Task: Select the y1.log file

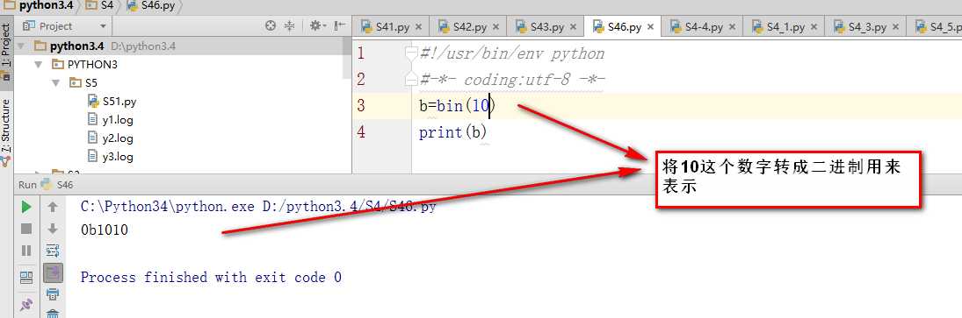Action: (111, 119)
